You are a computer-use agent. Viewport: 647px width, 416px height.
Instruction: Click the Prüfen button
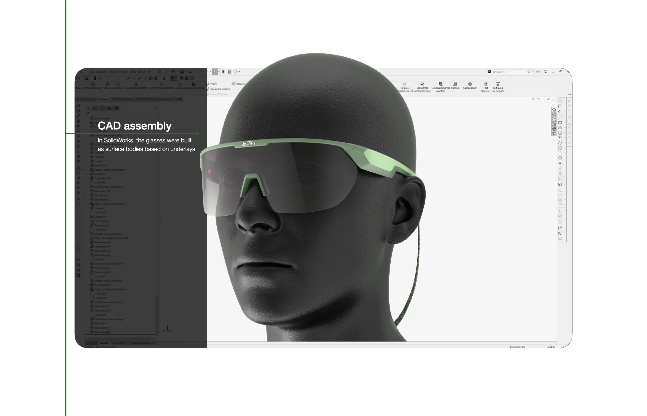(x=213, y=84)
